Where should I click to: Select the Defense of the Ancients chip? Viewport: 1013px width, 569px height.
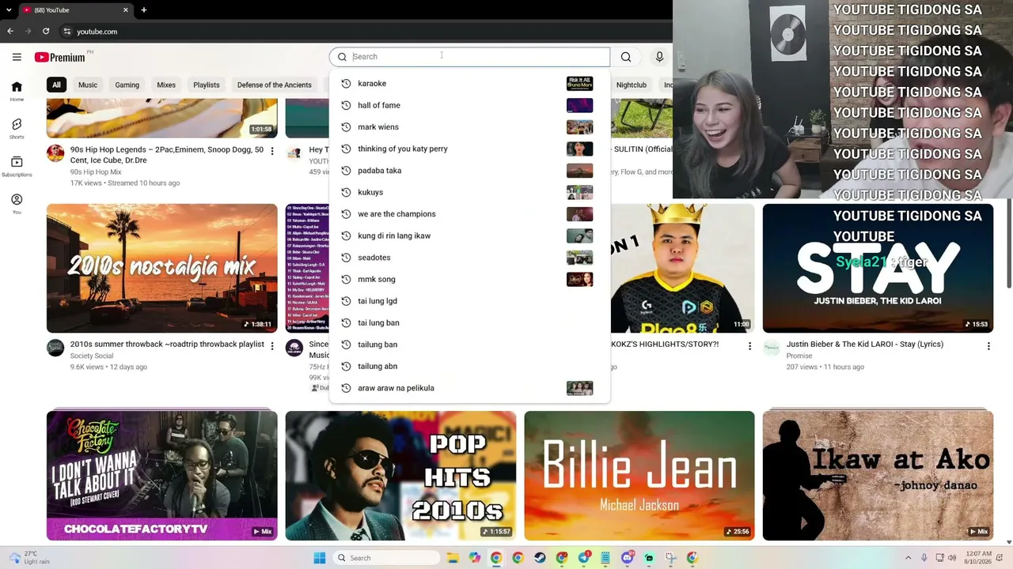pos(275,85)
